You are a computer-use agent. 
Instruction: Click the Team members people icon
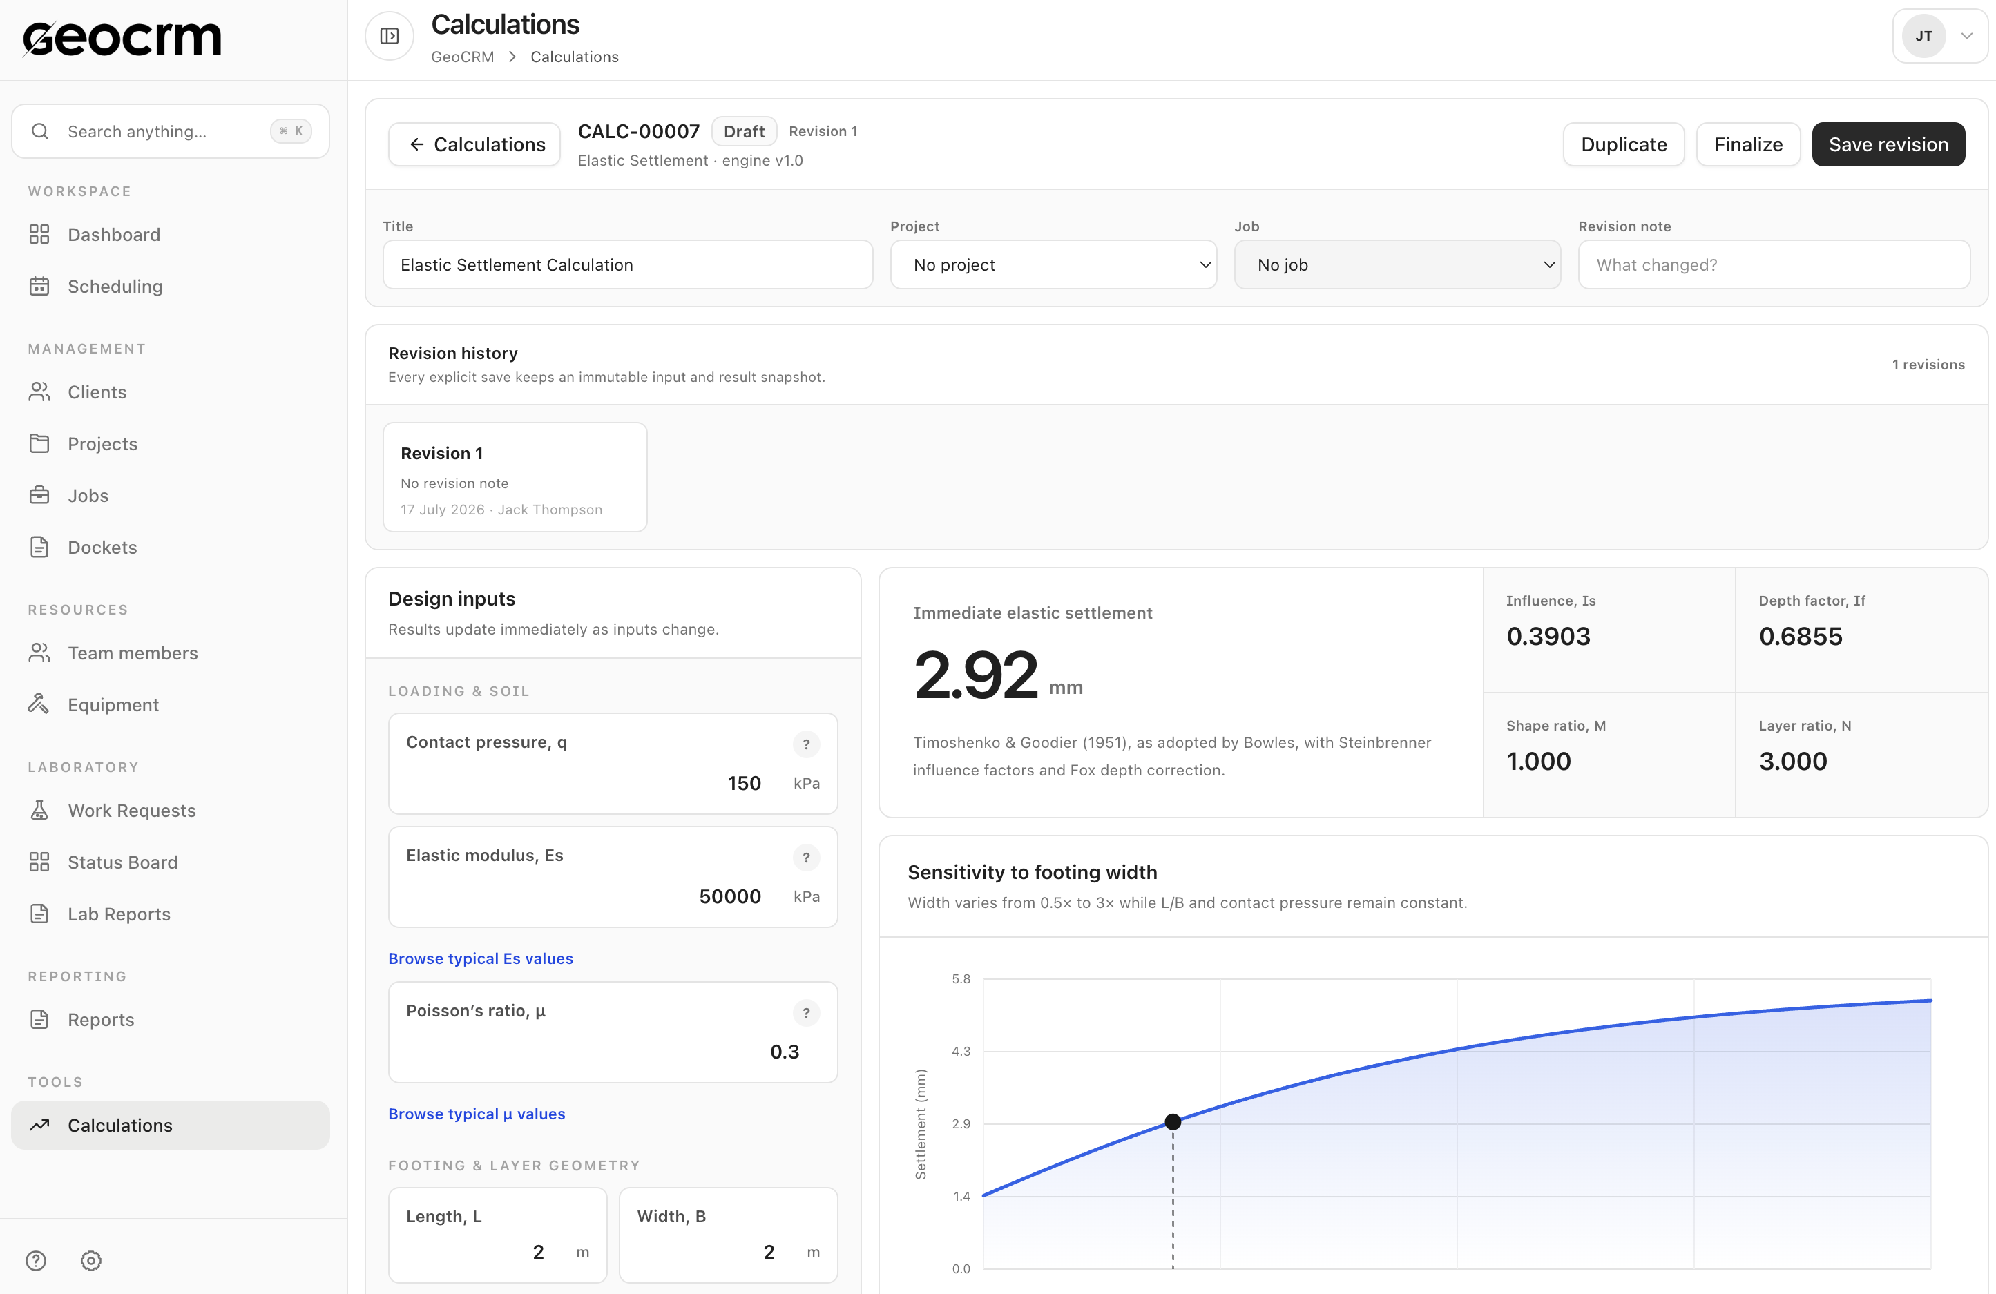click(39, 653)
